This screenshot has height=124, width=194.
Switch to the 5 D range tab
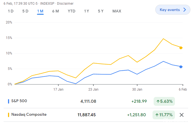pos(25,11)
